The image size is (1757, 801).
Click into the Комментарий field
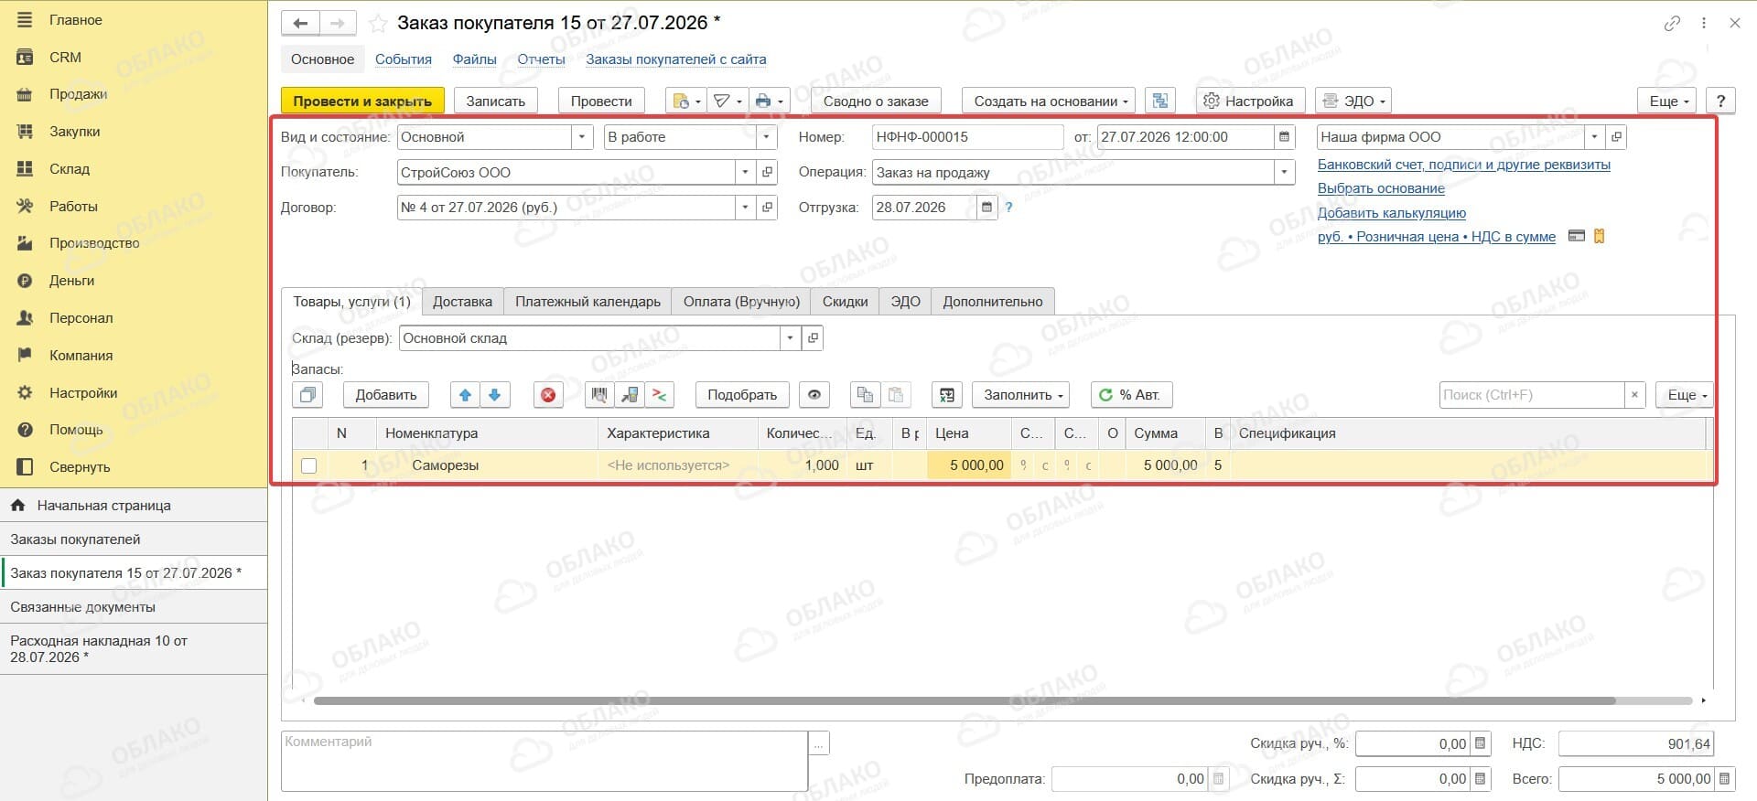(544, 761)
